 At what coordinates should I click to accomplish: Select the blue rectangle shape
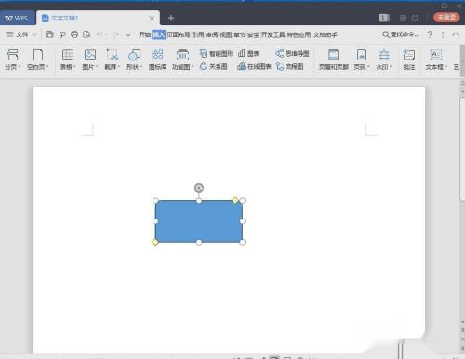199,221
